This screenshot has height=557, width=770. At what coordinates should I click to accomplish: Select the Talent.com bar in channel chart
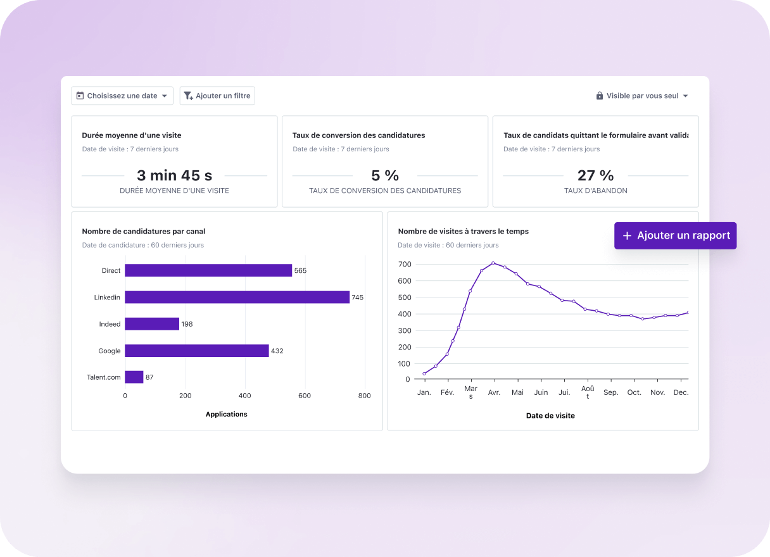click(134, 377)
